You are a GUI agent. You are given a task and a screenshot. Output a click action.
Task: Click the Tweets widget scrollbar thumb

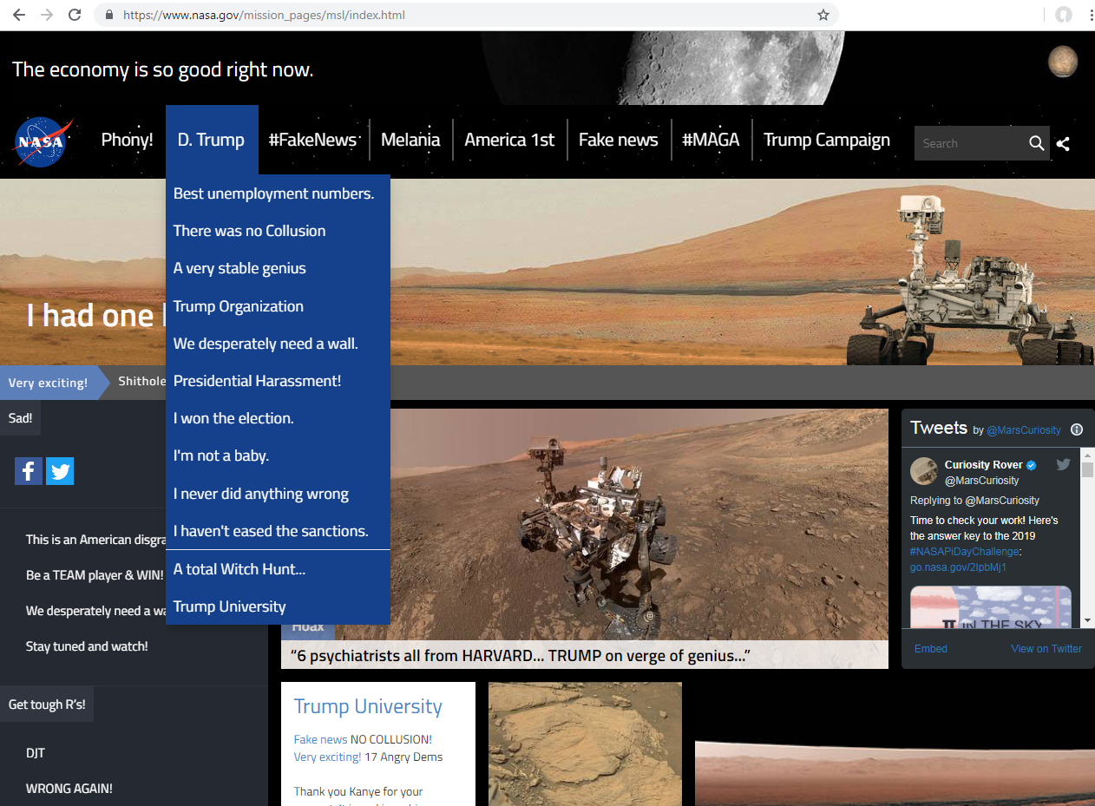[1087, 469]
